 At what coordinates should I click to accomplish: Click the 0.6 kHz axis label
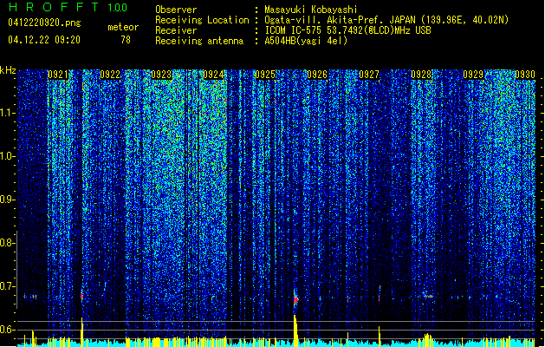pyautogui.click(x=7, y=330)
